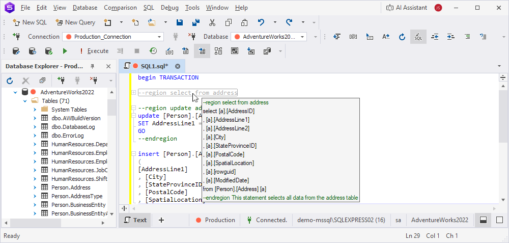Click the Increase Indent icon
The image size is (509, 243).
coord(451,37)
